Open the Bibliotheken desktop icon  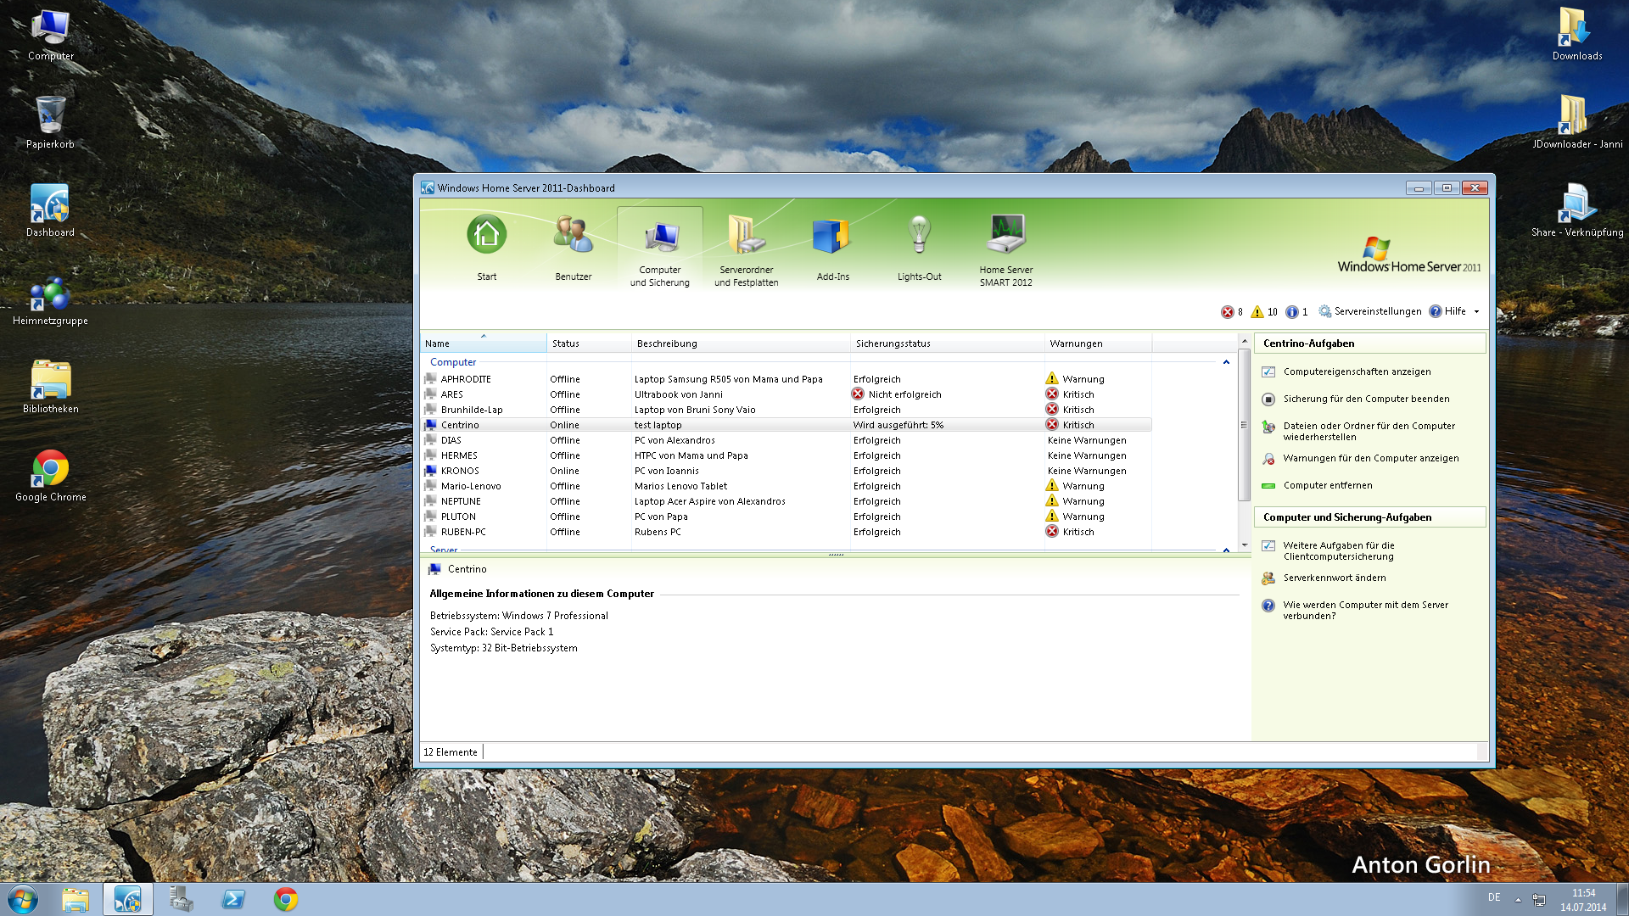[51, 388]
